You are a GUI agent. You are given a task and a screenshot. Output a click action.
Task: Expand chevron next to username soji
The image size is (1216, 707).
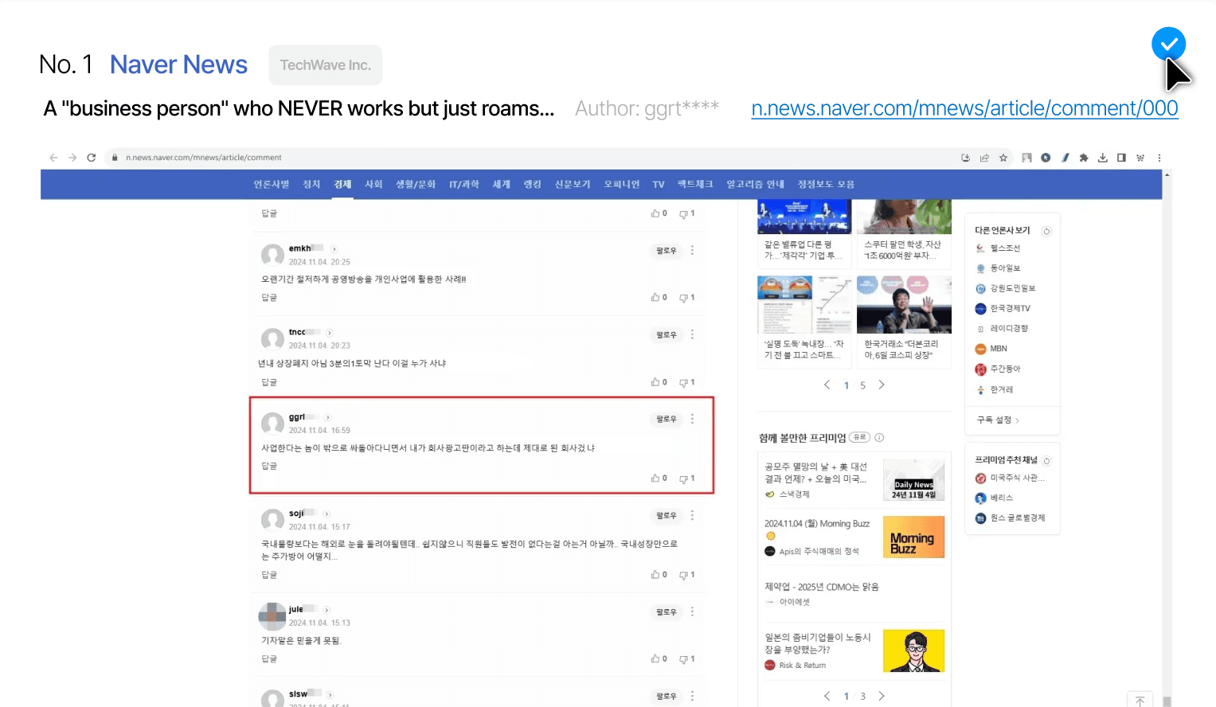(326, 514)
